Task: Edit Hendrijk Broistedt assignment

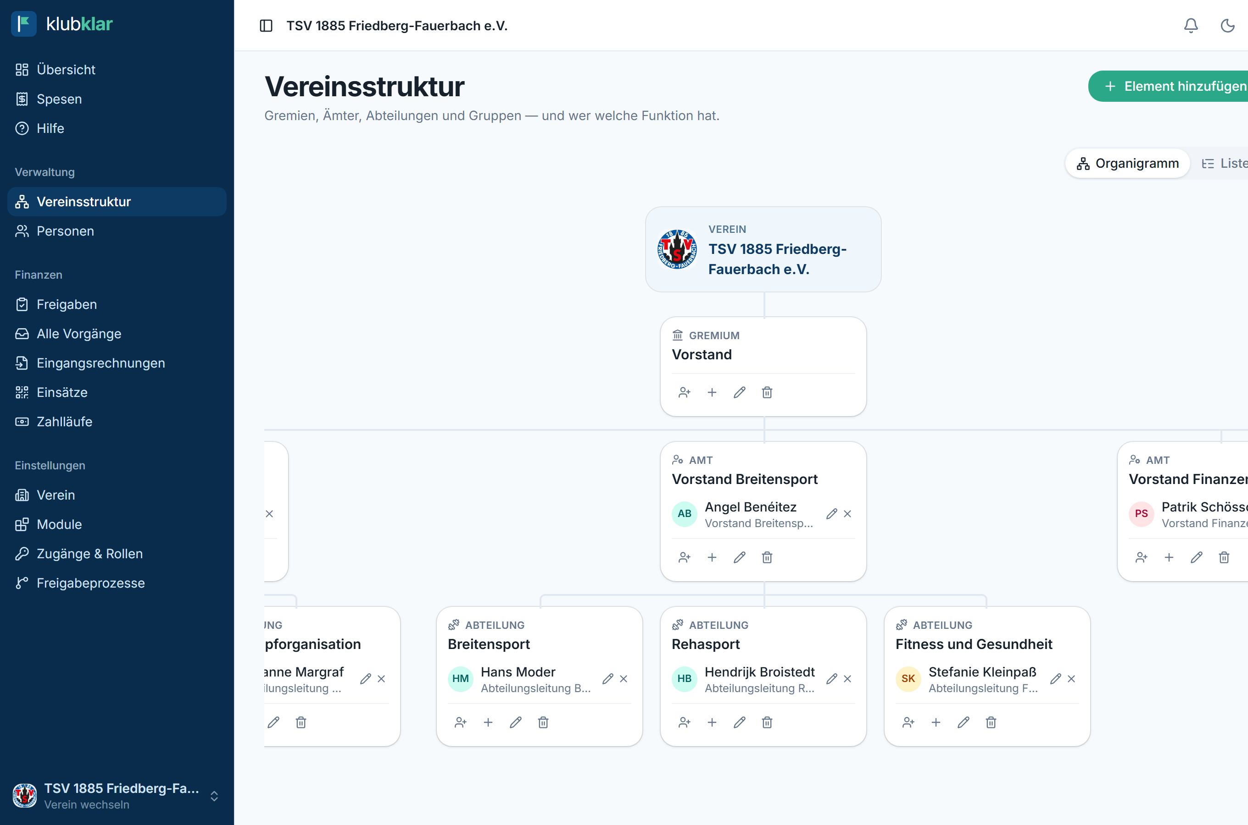Action: tap(831, 679)
